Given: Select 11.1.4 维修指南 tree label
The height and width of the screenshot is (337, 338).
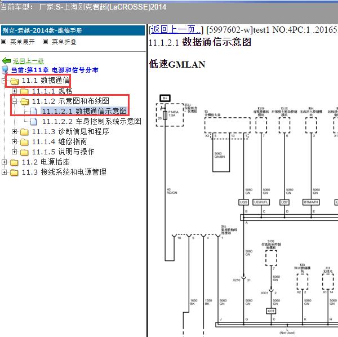Looking at the screenshot, I should [60, 141].
